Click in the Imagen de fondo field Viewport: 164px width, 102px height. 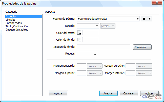coord(103,47)
